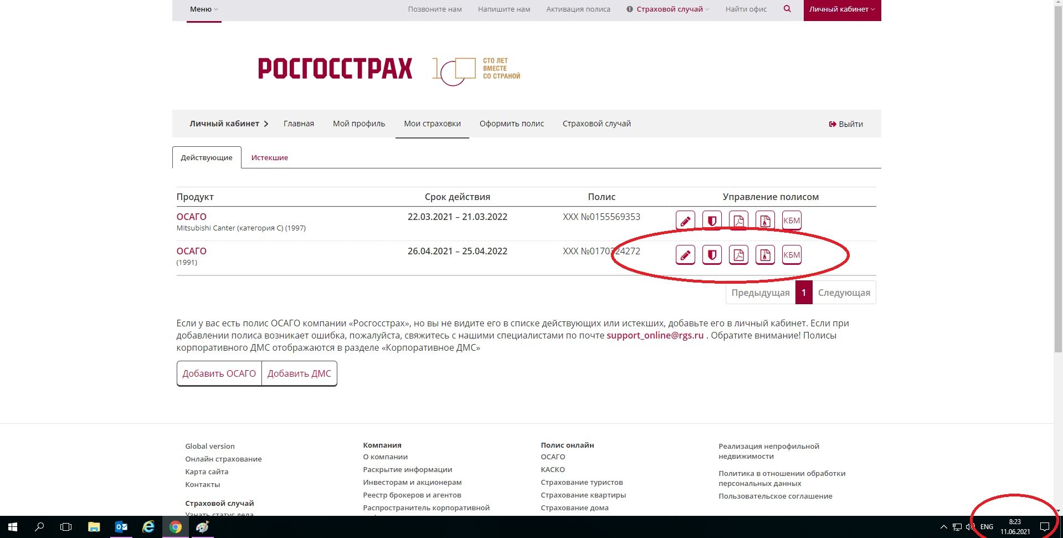Open the Windows Start menu
The image size is (1063, 538).
pos(13,527)
